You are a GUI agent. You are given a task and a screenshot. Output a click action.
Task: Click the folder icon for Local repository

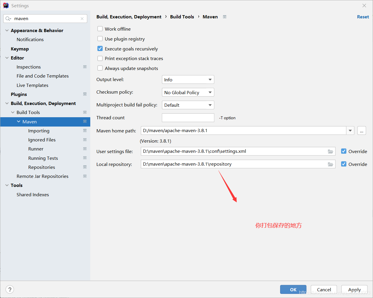coord(330,164)
